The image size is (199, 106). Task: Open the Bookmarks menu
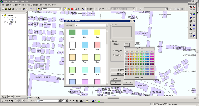19,5
